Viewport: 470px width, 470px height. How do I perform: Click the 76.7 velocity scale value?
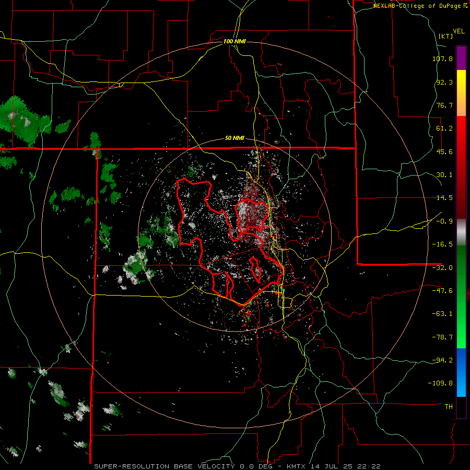[x=444, y=105]
